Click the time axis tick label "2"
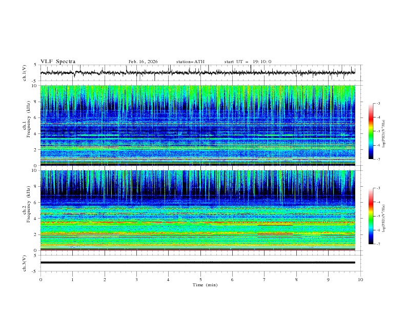The height and width of the screenshot is (314, 406). coord(105,280)
